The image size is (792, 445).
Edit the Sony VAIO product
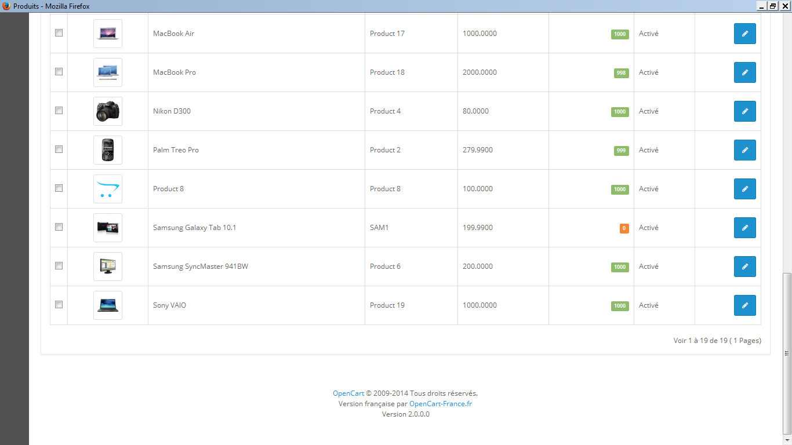pyautogui.click(x=744, y=305)
